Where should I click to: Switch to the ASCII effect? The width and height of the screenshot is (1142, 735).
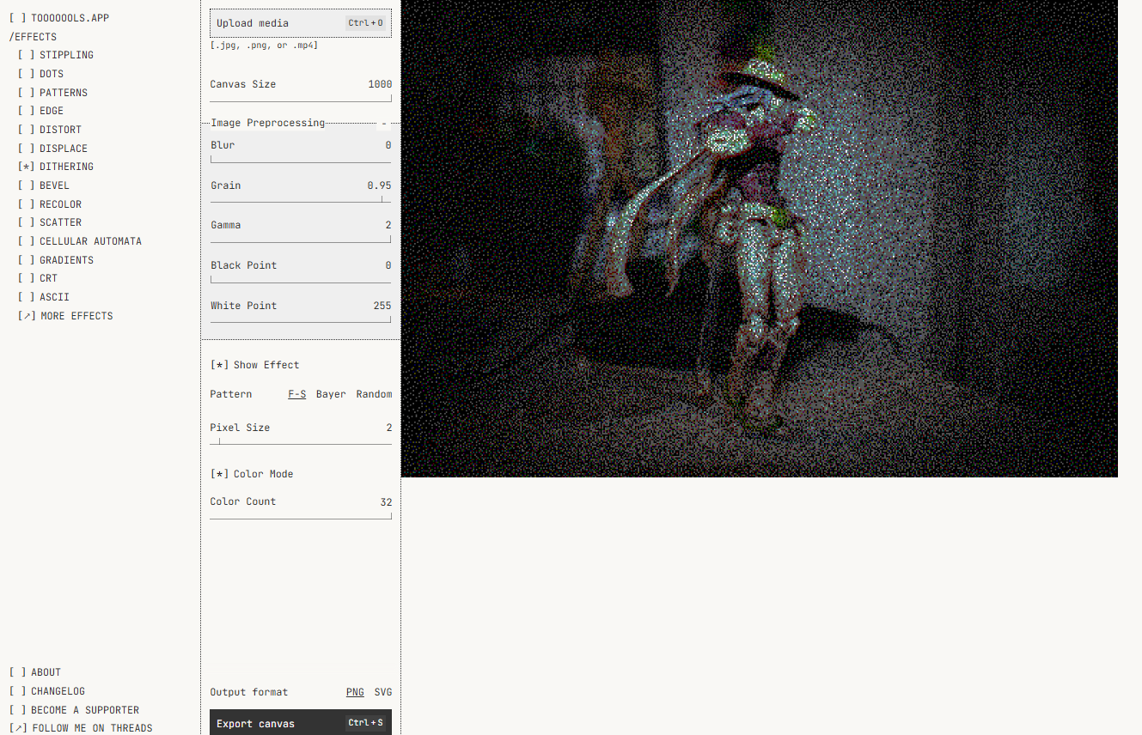click(x=53, y=297)
